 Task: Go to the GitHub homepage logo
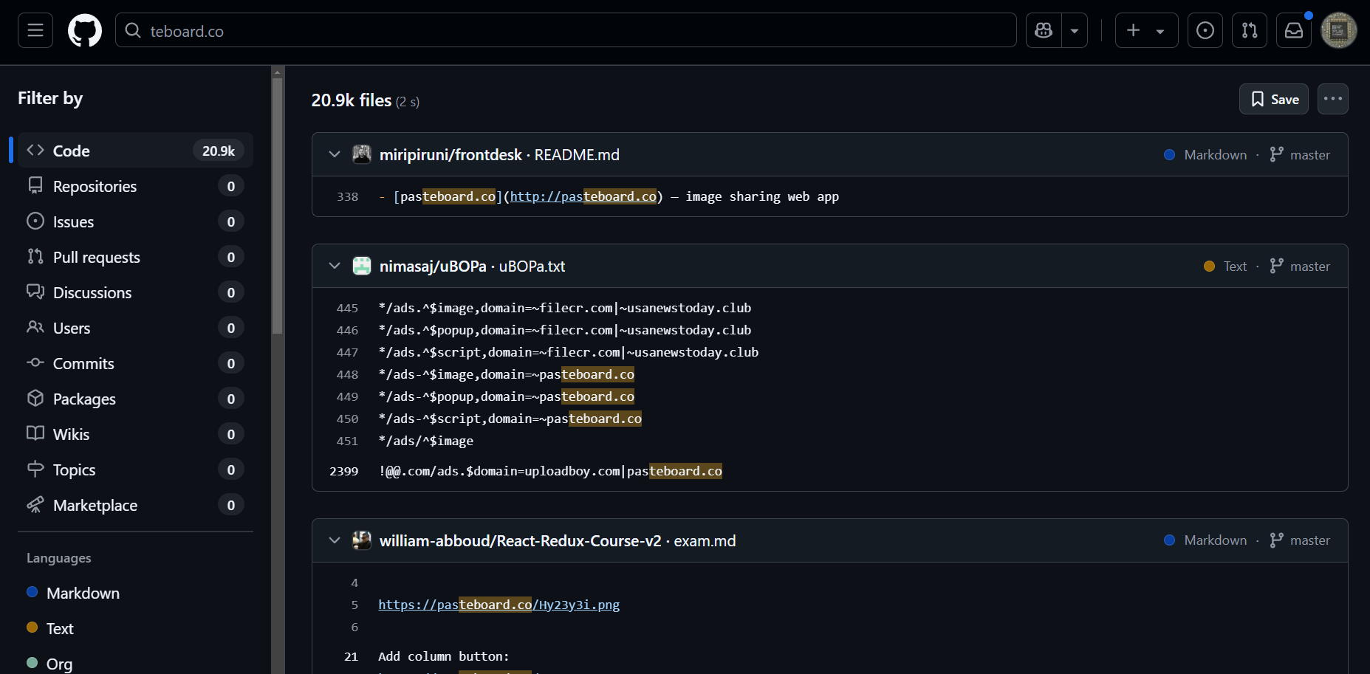click(85, 30)
